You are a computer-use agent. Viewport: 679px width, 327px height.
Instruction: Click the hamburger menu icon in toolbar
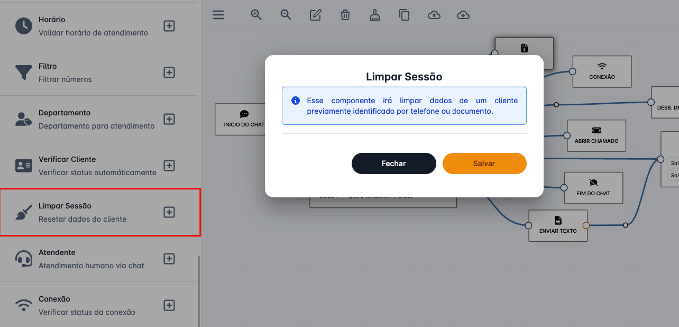(x=218, y=15)
